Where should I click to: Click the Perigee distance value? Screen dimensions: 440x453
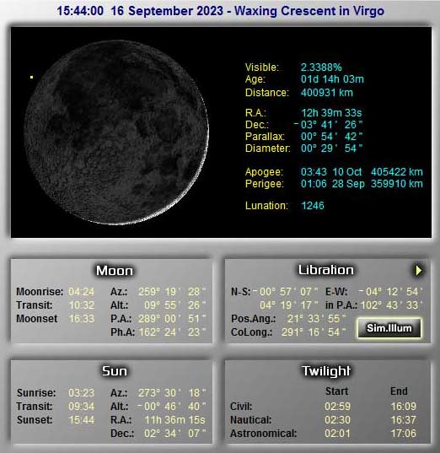pyautogui.click(x=397, y=183)
